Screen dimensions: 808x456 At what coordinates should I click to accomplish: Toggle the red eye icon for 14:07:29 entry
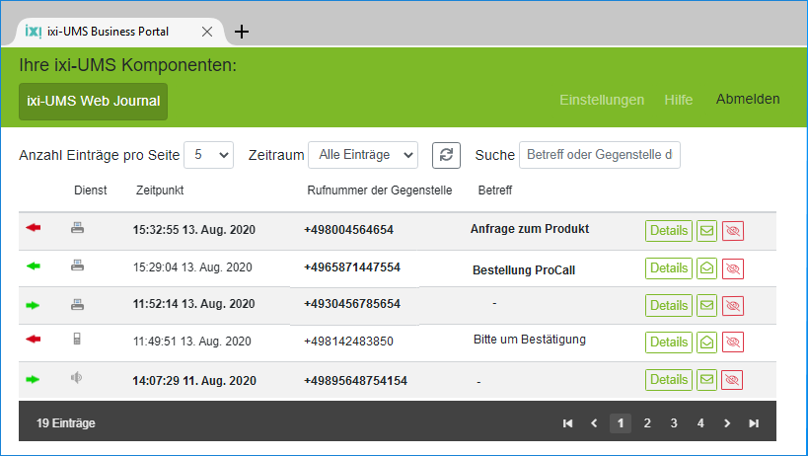(732, 380)
